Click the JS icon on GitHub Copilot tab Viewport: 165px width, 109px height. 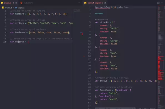click(x=85, y=3)
